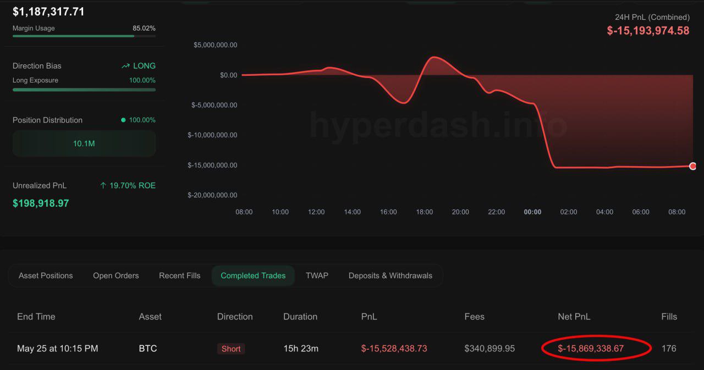Click the Margin Usage progress bar
The image size is (704, 370).
click(84, 36)
